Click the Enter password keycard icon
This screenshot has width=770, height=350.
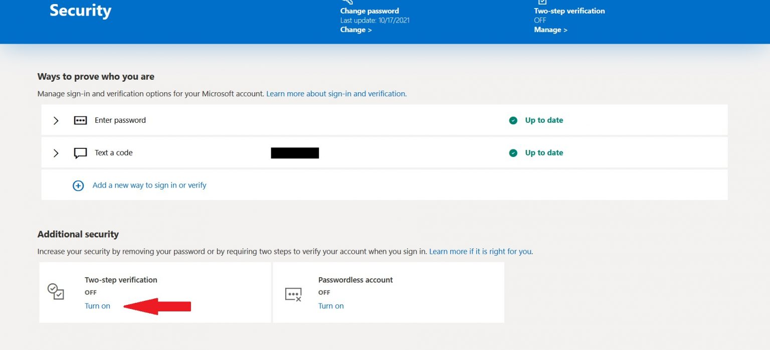click(x=80, y=120)
